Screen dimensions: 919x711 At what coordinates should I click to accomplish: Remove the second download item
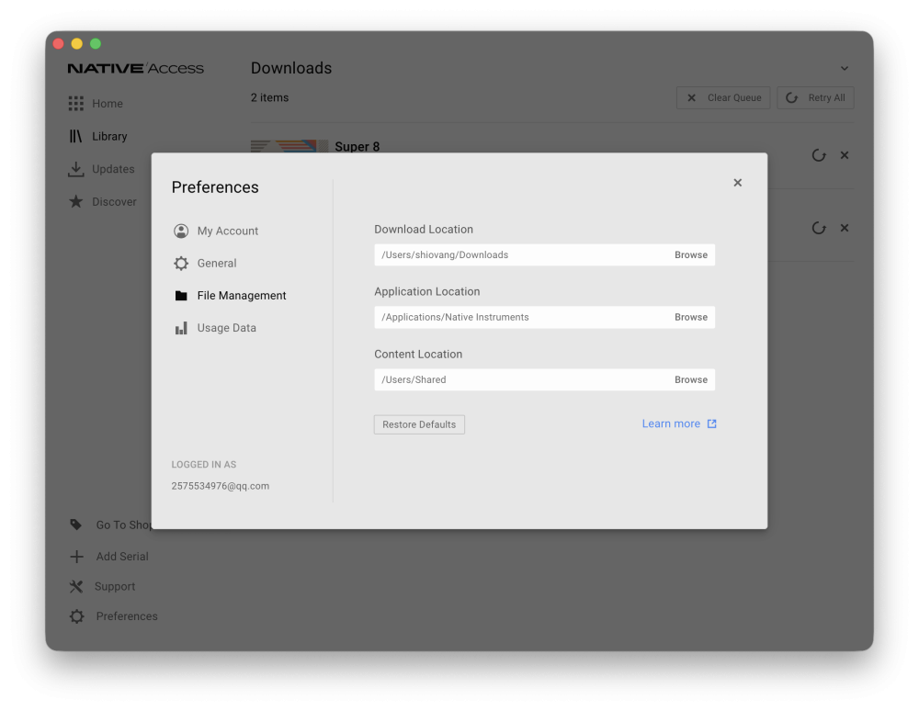click(844, 228)
